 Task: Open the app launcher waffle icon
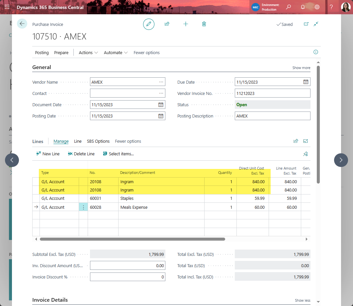coord(7,7)
